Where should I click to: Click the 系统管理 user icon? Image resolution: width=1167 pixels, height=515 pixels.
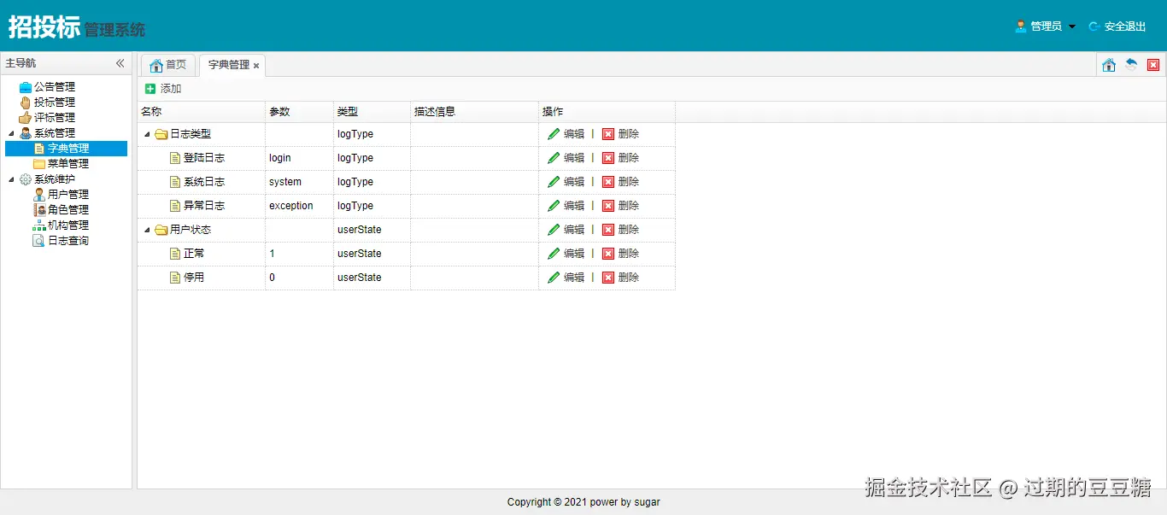tap(26, 133)
